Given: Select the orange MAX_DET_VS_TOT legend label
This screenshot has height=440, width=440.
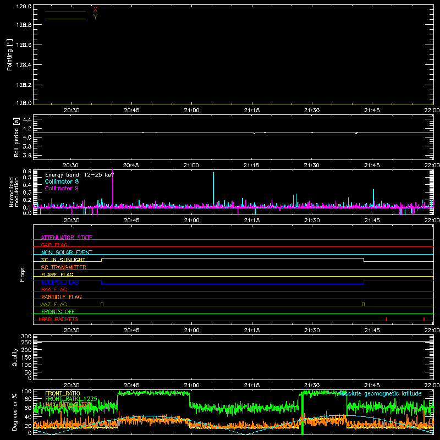Looking at the screenshot, I should tap(68, 404).
